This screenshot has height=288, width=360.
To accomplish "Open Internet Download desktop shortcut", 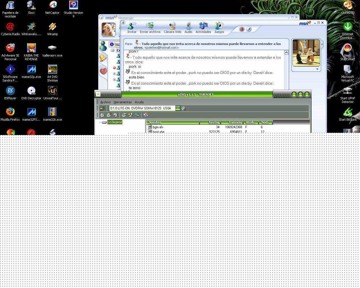I will click(x=348, y=31).
